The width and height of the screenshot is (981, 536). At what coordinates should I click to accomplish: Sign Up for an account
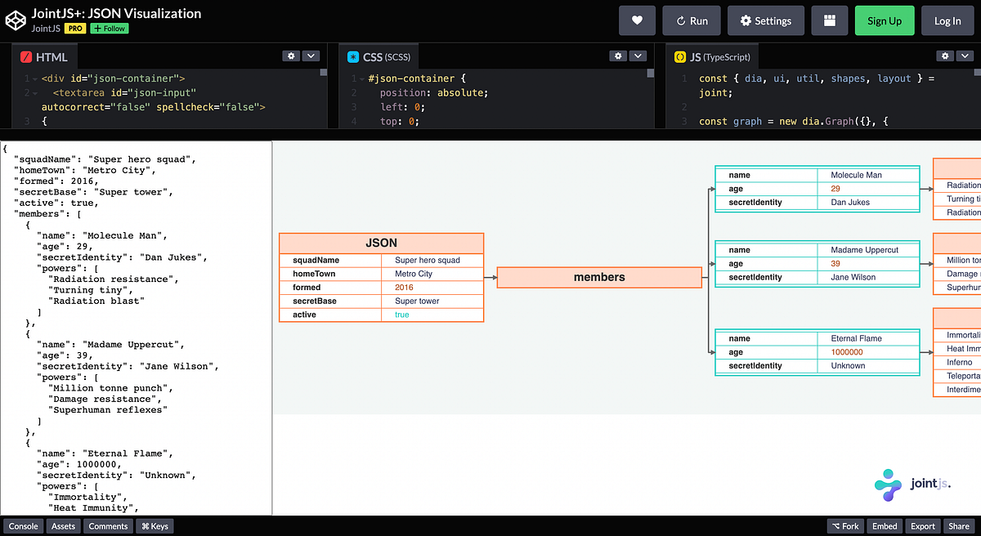point(885,20)
